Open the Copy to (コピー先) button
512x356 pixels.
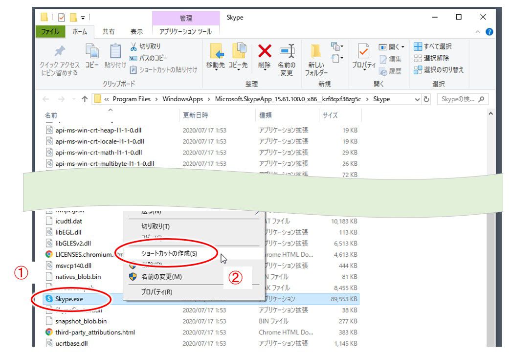[x=238, y=56]
